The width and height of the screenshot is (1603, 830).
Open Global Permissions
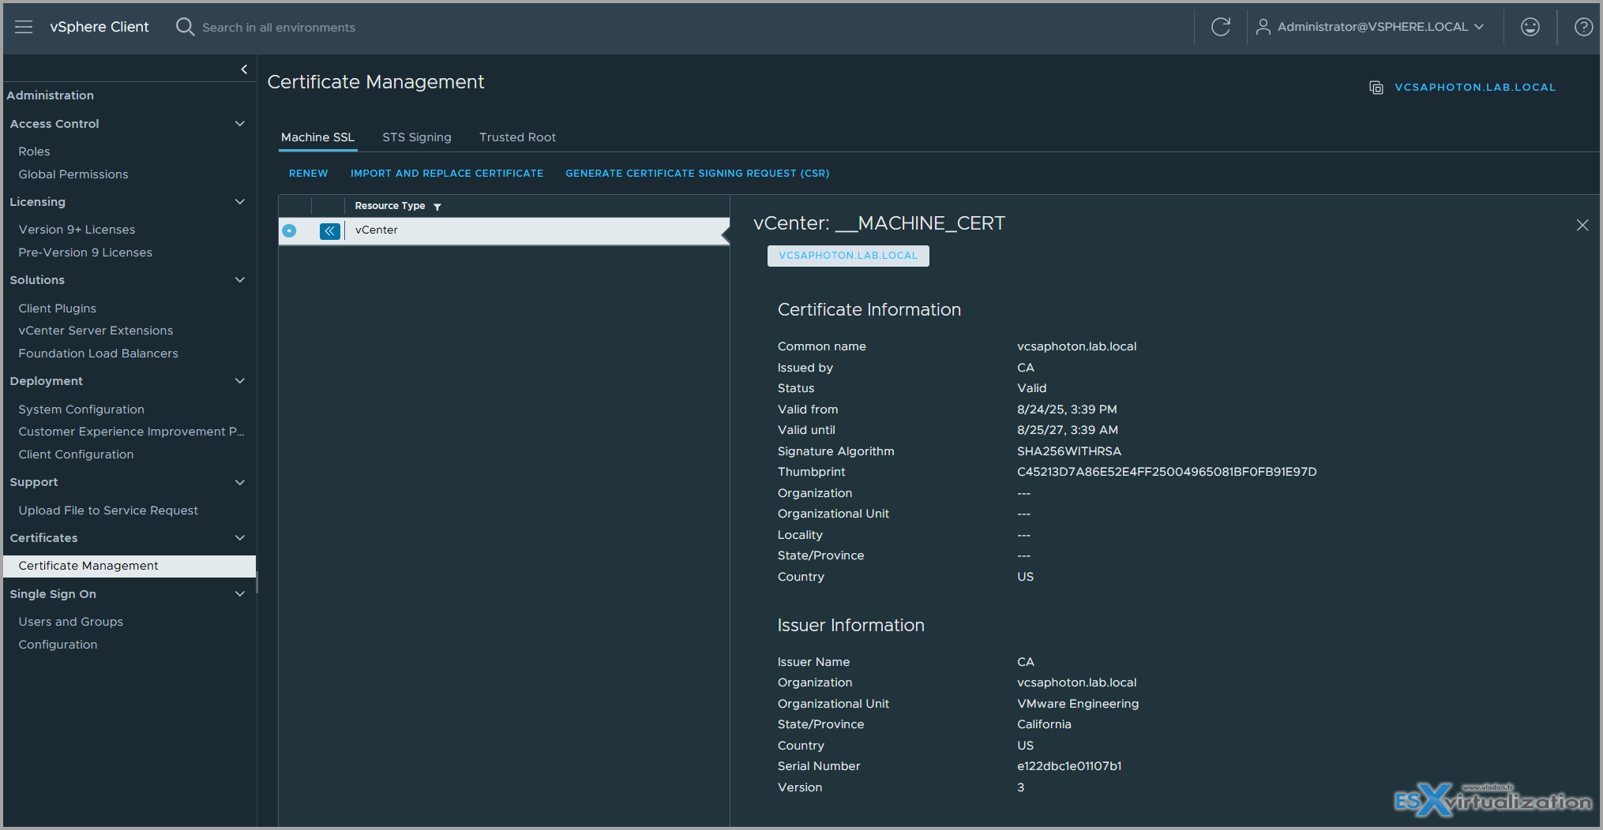(x=73, y=174)
